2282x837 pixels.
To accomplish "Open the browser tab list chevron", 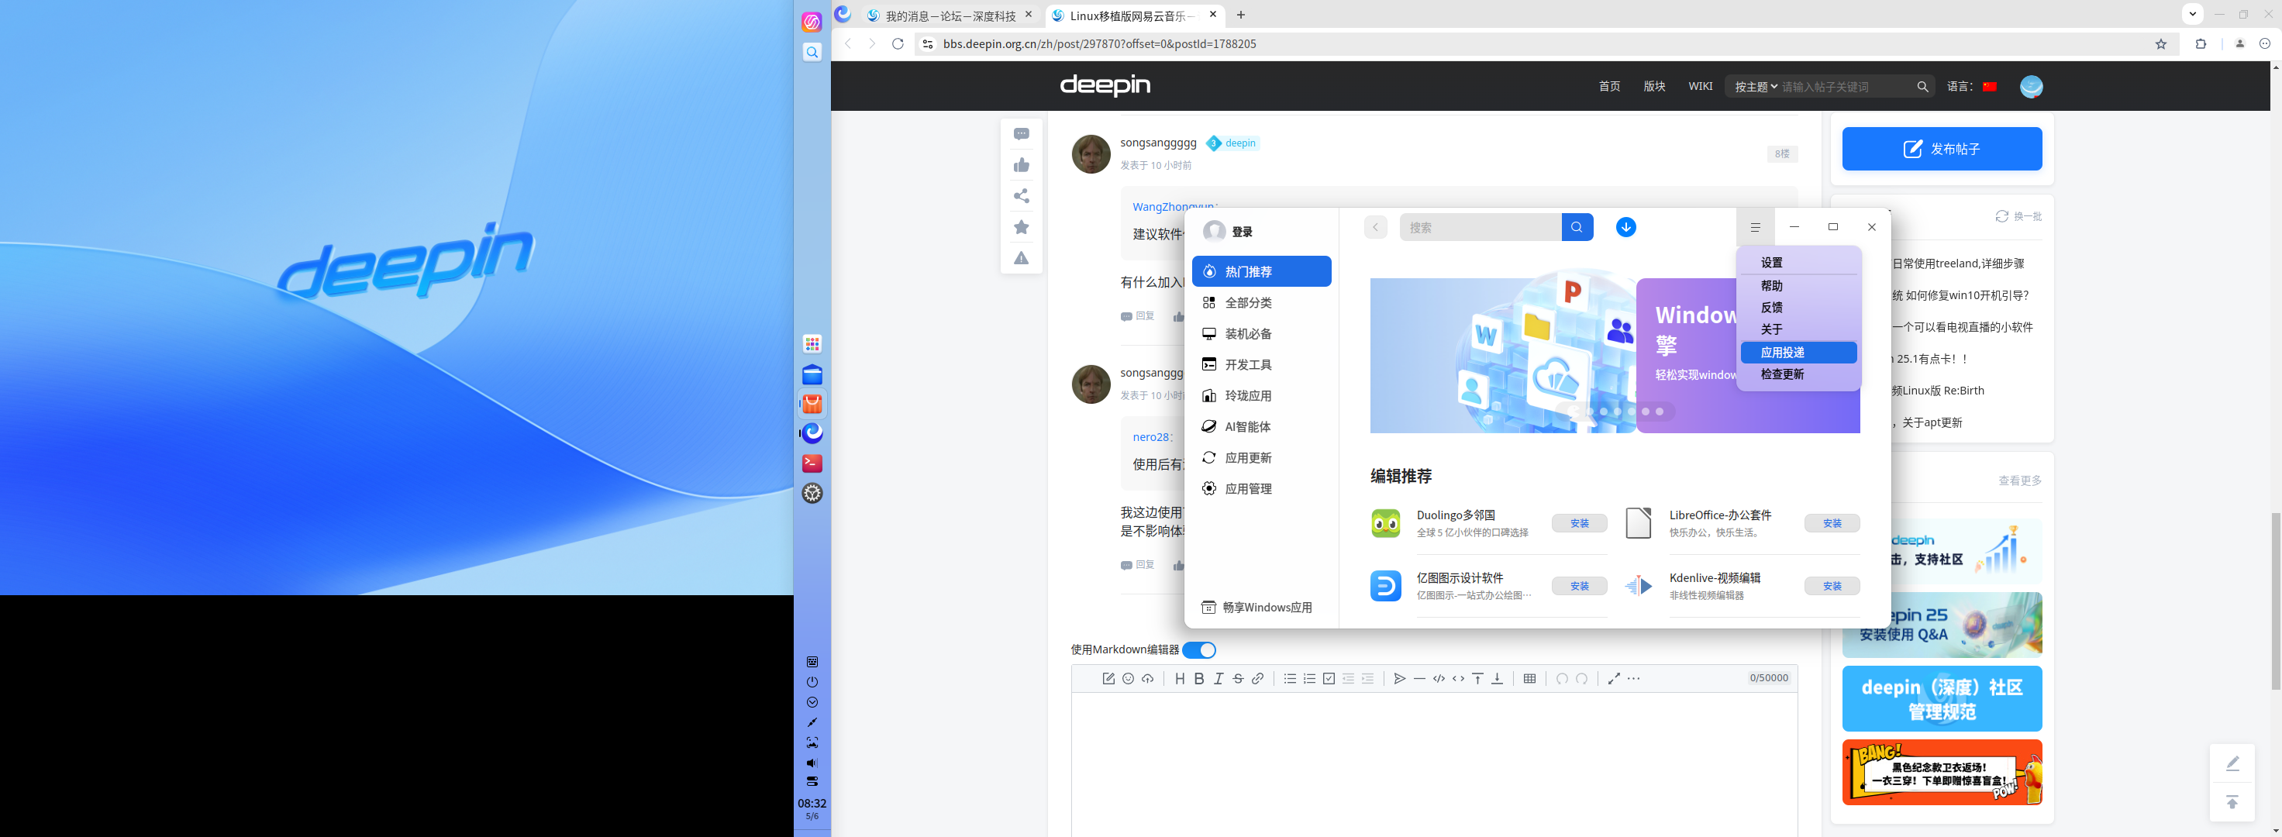I will pyautogui.click(x=2193, y=14).
